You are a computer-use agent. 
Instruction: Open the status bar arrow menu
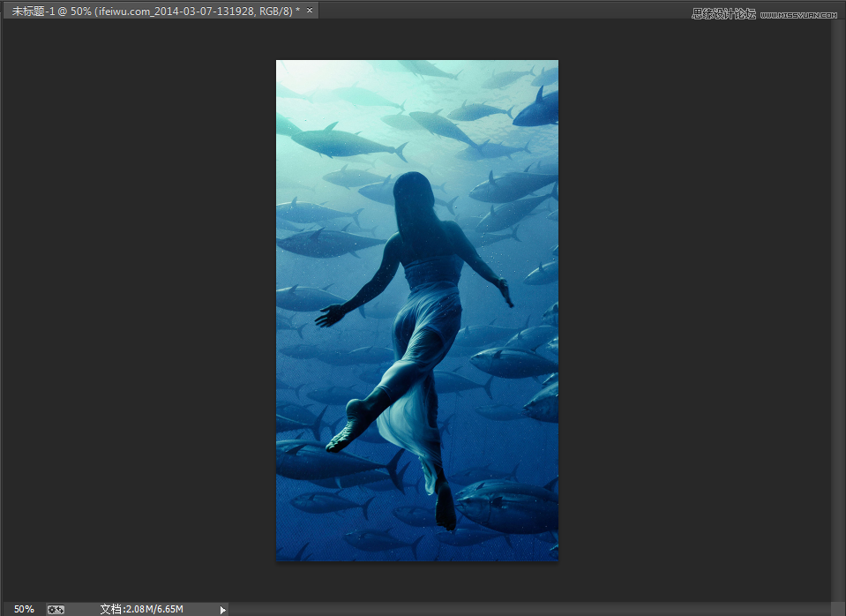pos(222,609)
